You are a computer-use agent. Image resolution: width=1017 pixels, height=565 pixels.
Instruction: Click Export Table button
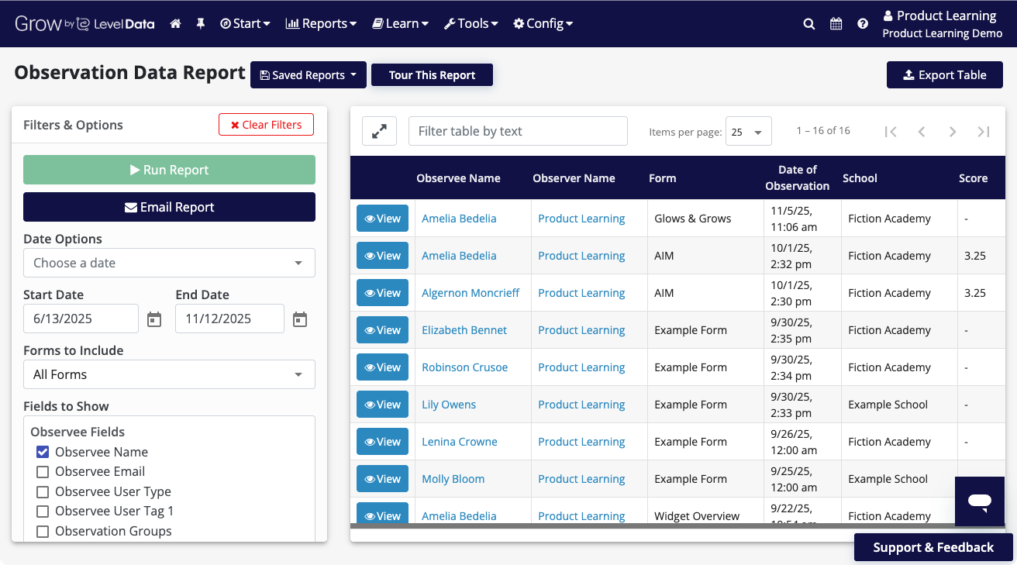pyautogui.click(x=945, y=75)
